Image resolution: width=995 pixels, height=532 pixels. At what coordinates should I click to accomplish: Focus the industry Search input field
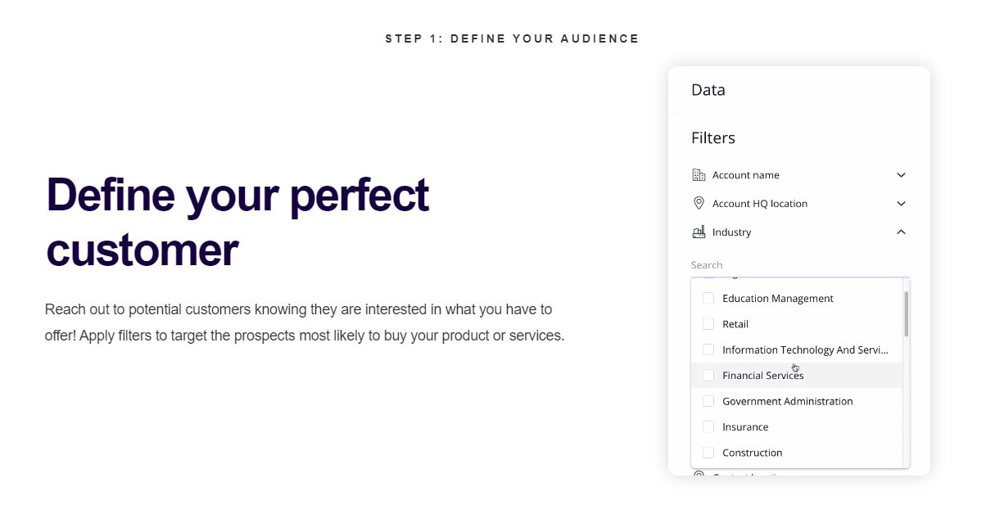[x=798, y=265]
